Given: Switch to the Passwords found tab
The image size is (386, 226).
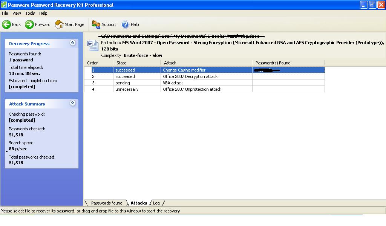Looking at the screenshot, I should (x=107, y=203).
